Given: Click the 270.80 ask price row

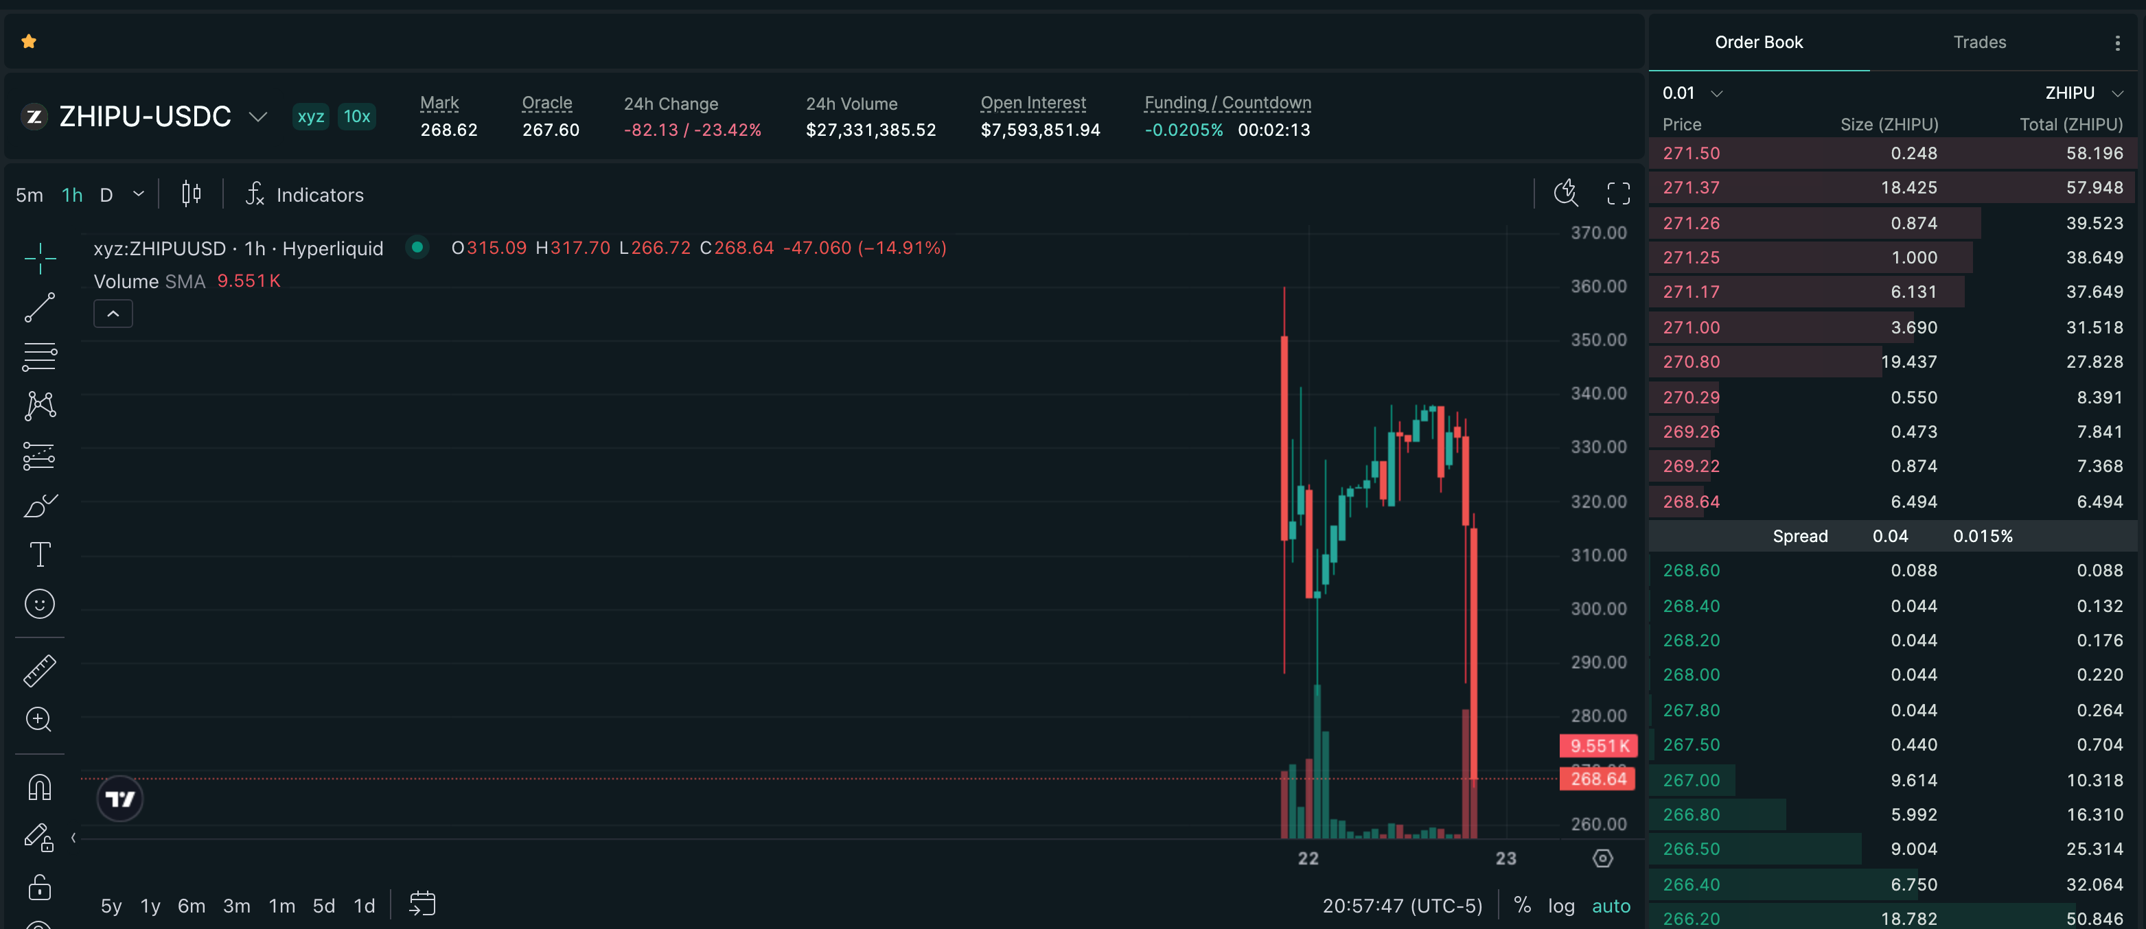Looking at the screenshot, I should point(1893,362).
